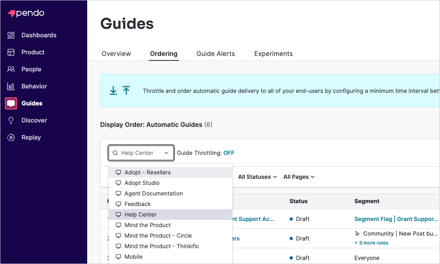This screenshot has width=440, height=264.
Task: Choose Feedback from app list
Action: click(x=171, y=204)
